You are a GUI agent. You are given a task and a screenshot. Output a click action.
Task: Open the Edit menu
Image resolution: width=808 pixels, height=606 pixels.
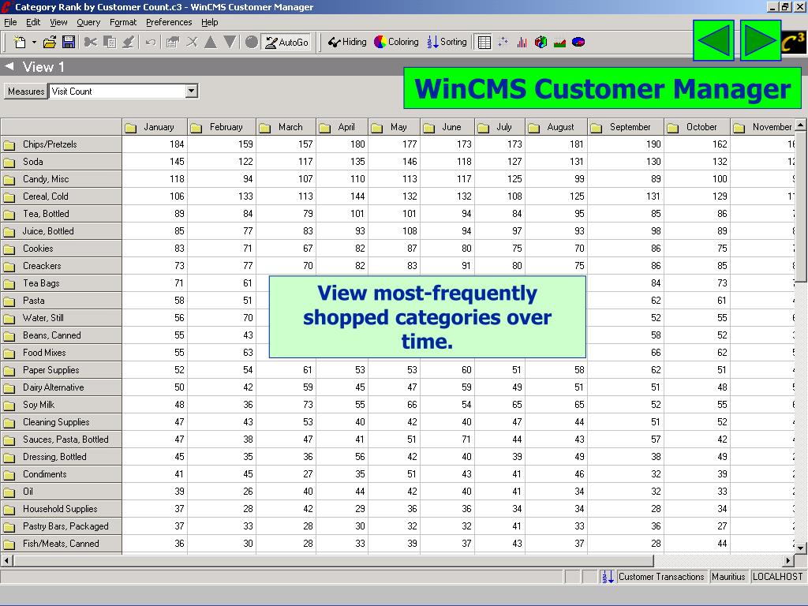33,22
